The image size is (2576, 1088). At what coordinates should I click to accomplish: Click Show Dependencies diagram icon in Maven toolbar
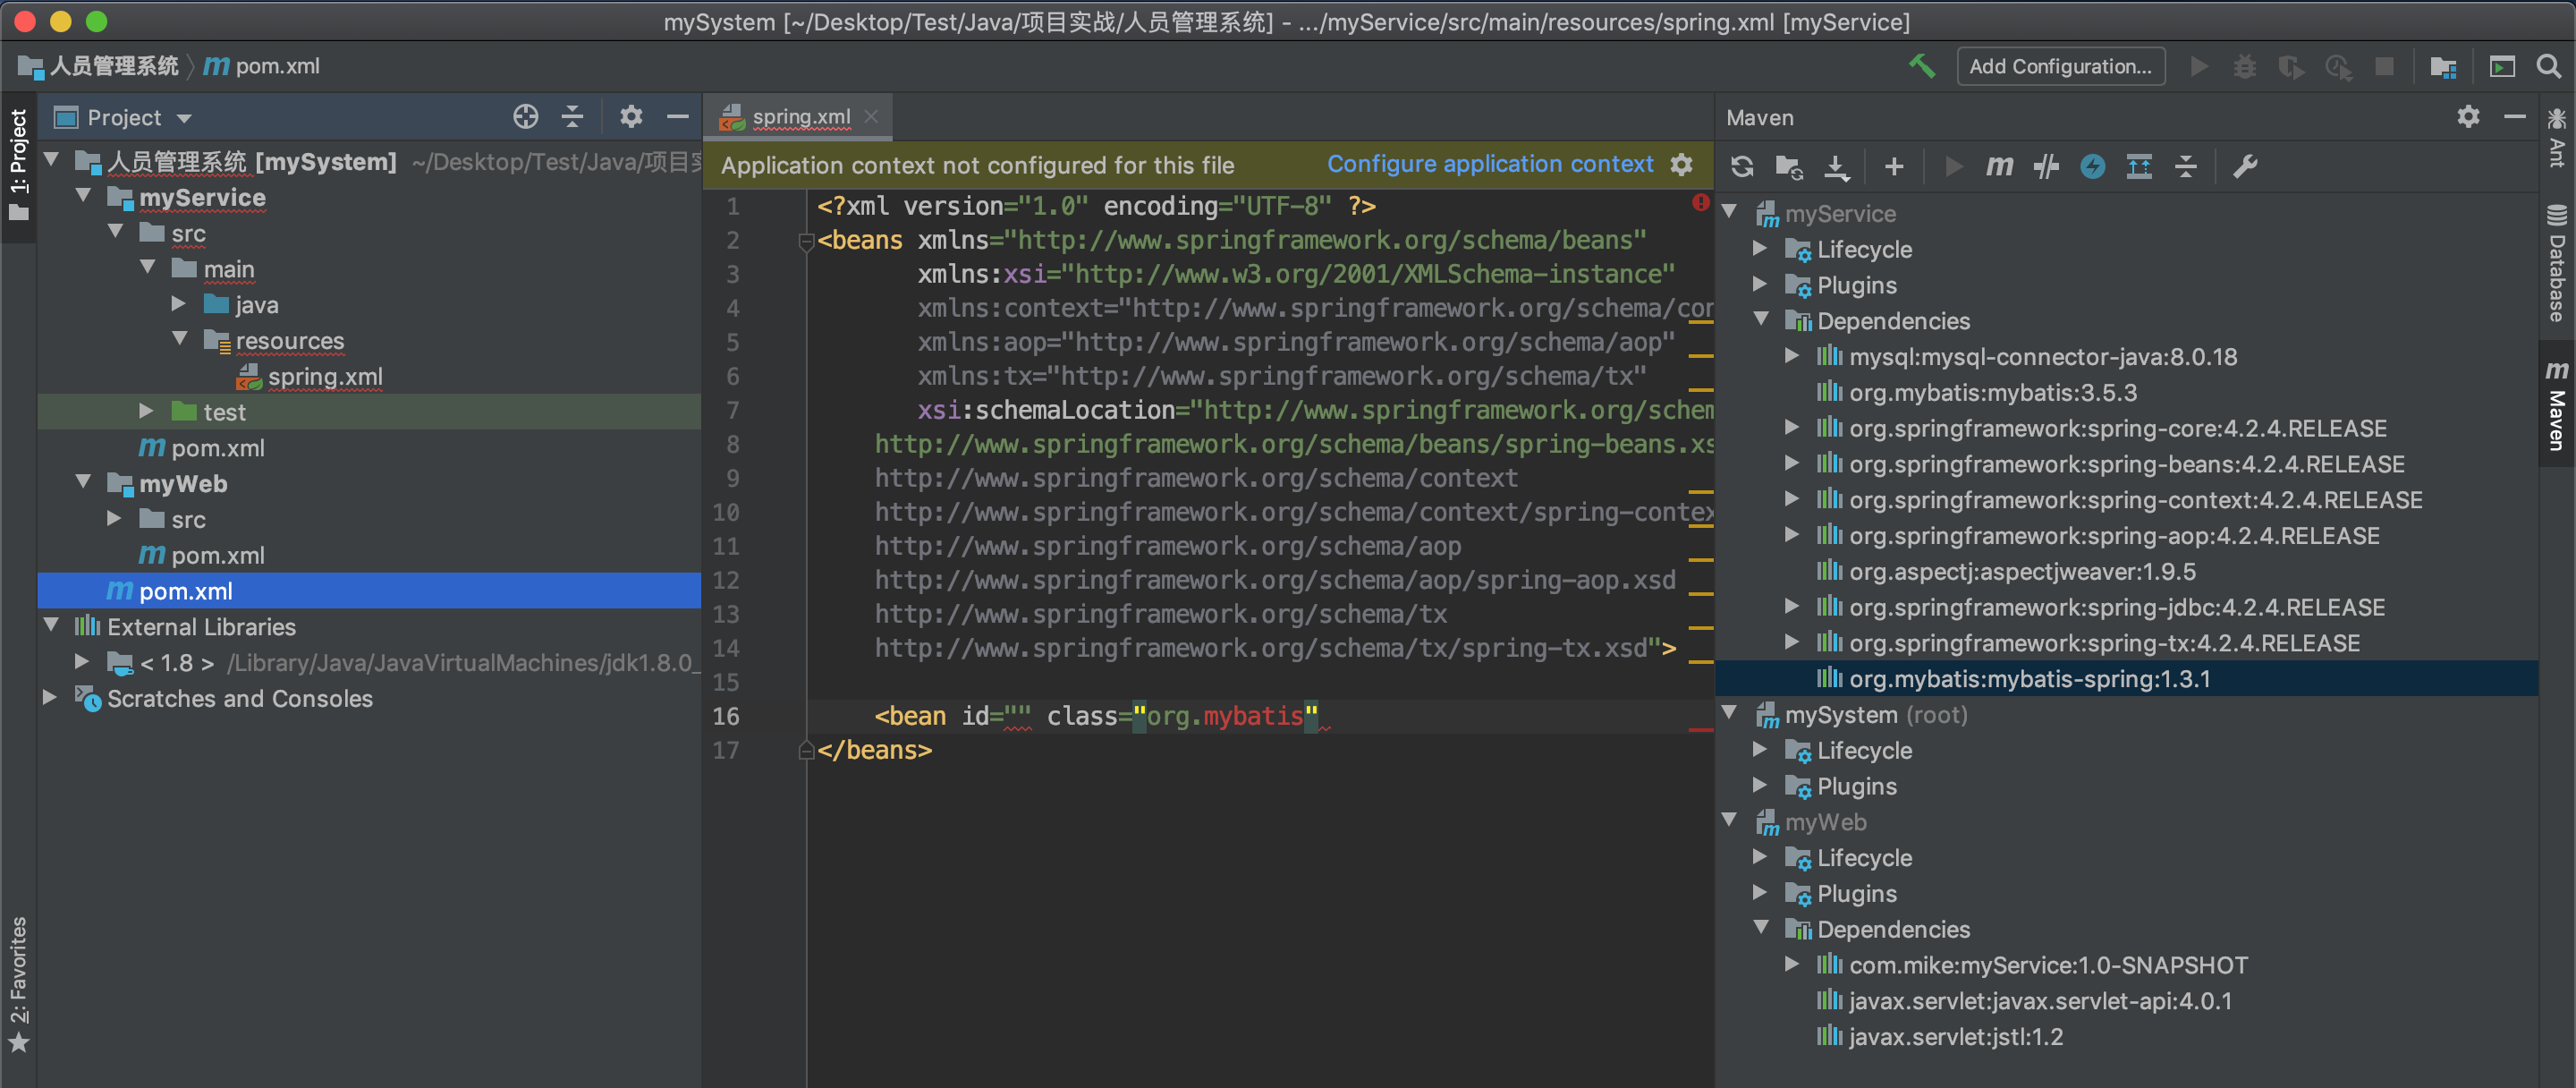2139,166
